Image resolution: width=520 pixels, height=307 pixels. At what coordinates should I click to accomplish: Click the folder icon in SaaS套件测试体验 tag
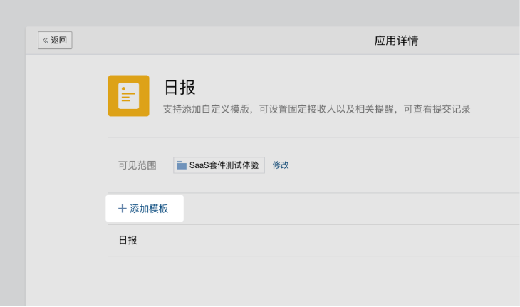point(182,165)
